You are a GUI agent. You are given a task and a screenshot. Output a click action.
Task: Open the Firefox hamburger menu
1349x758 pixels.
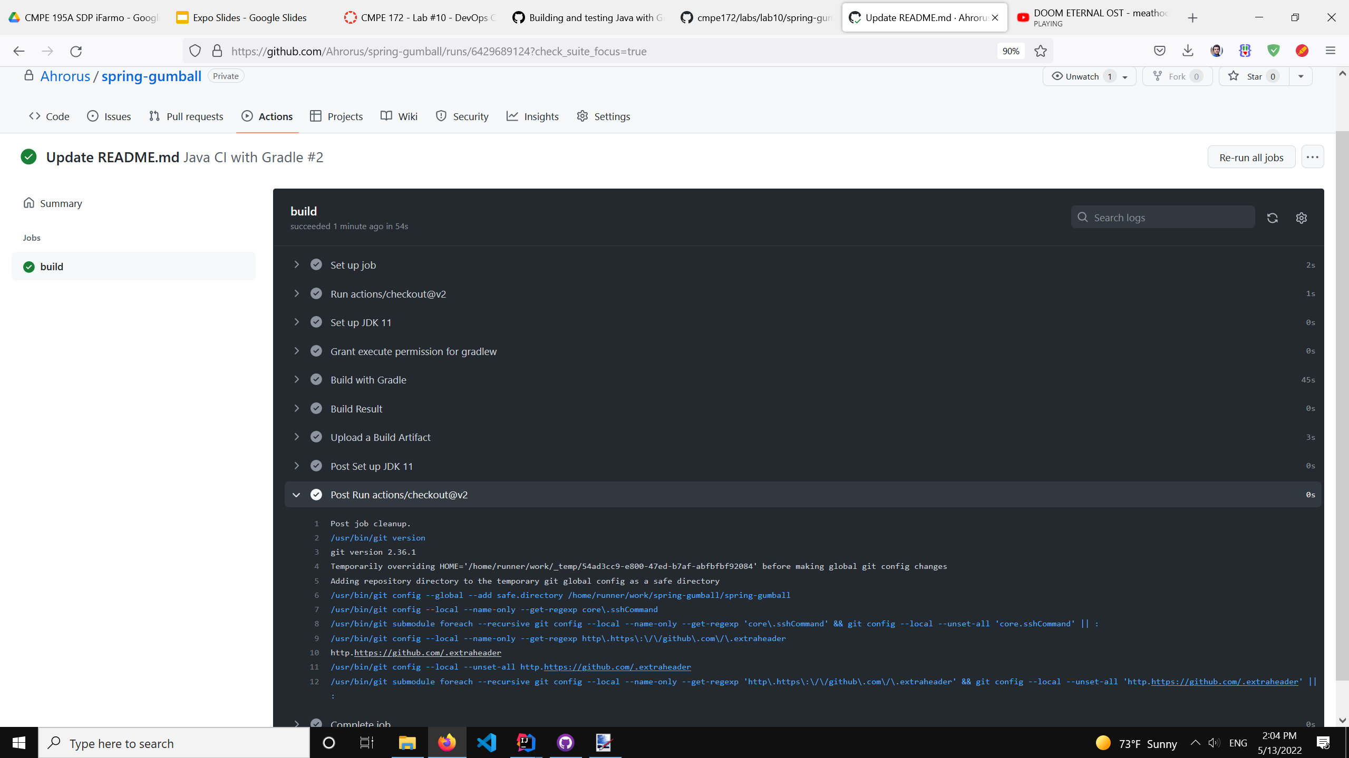pos(1330,51)
